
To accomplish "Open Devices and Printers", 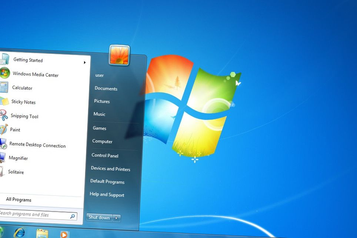I will point(111,169).
